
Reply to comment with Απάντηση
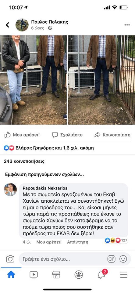pyautogui.click(x=78, y=242)
